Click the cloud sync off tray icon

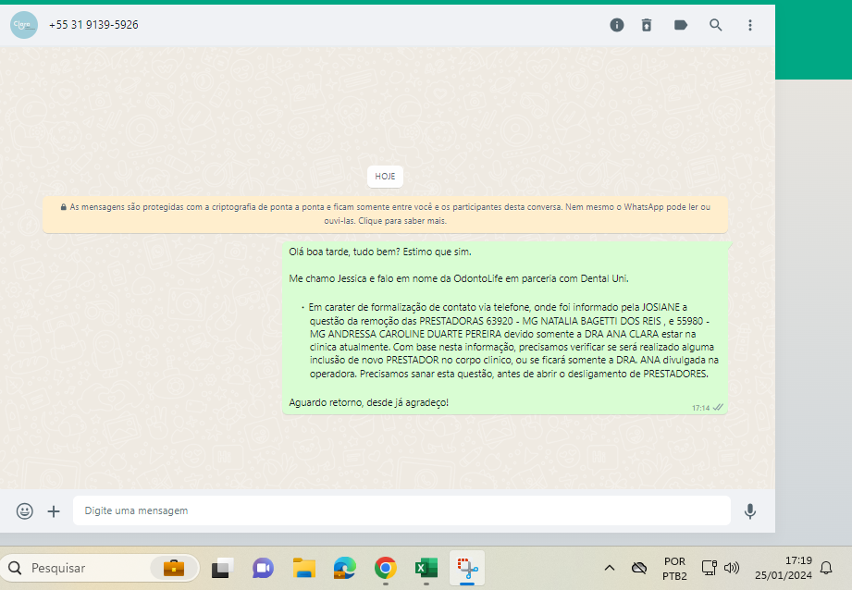pos(639,569)
